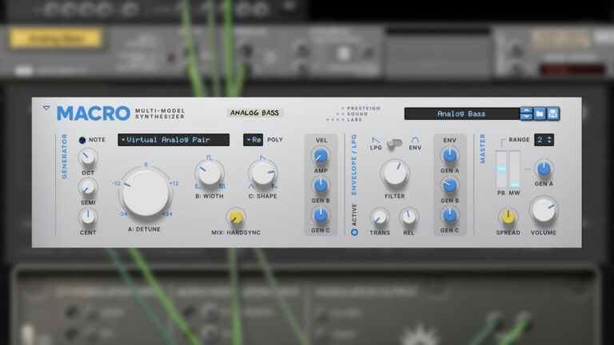Click the ENV envelope shape icon

coord(415,140)
